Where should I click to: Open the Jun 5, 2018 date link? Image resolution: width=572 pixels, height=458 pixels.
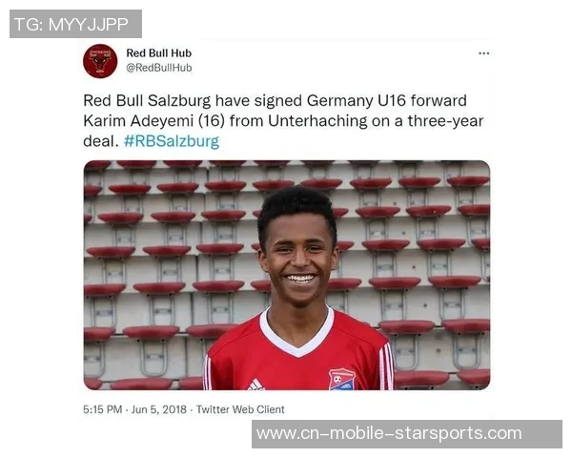(158, 409)
